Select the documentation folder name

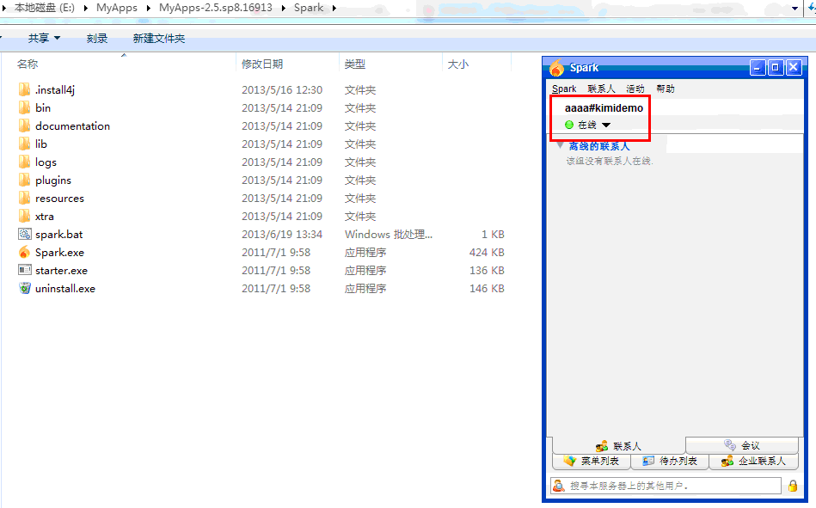72,126
